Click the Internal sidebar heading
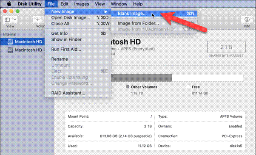The width and height of the screenshot is (256, 155). coord(10,34)
